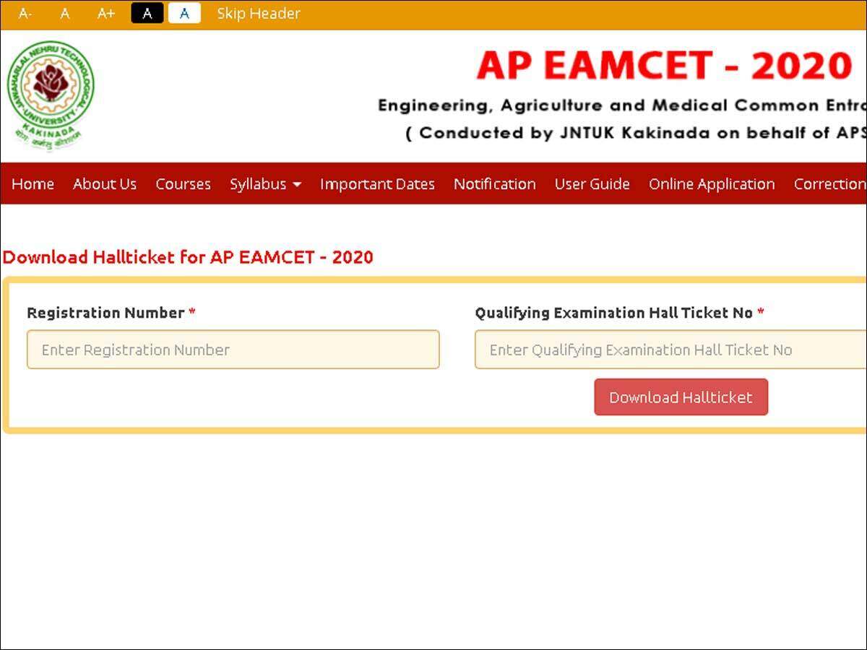This screenshot has width=867, height=650.
Task: Open the About Us page
Action: (105, 184)
